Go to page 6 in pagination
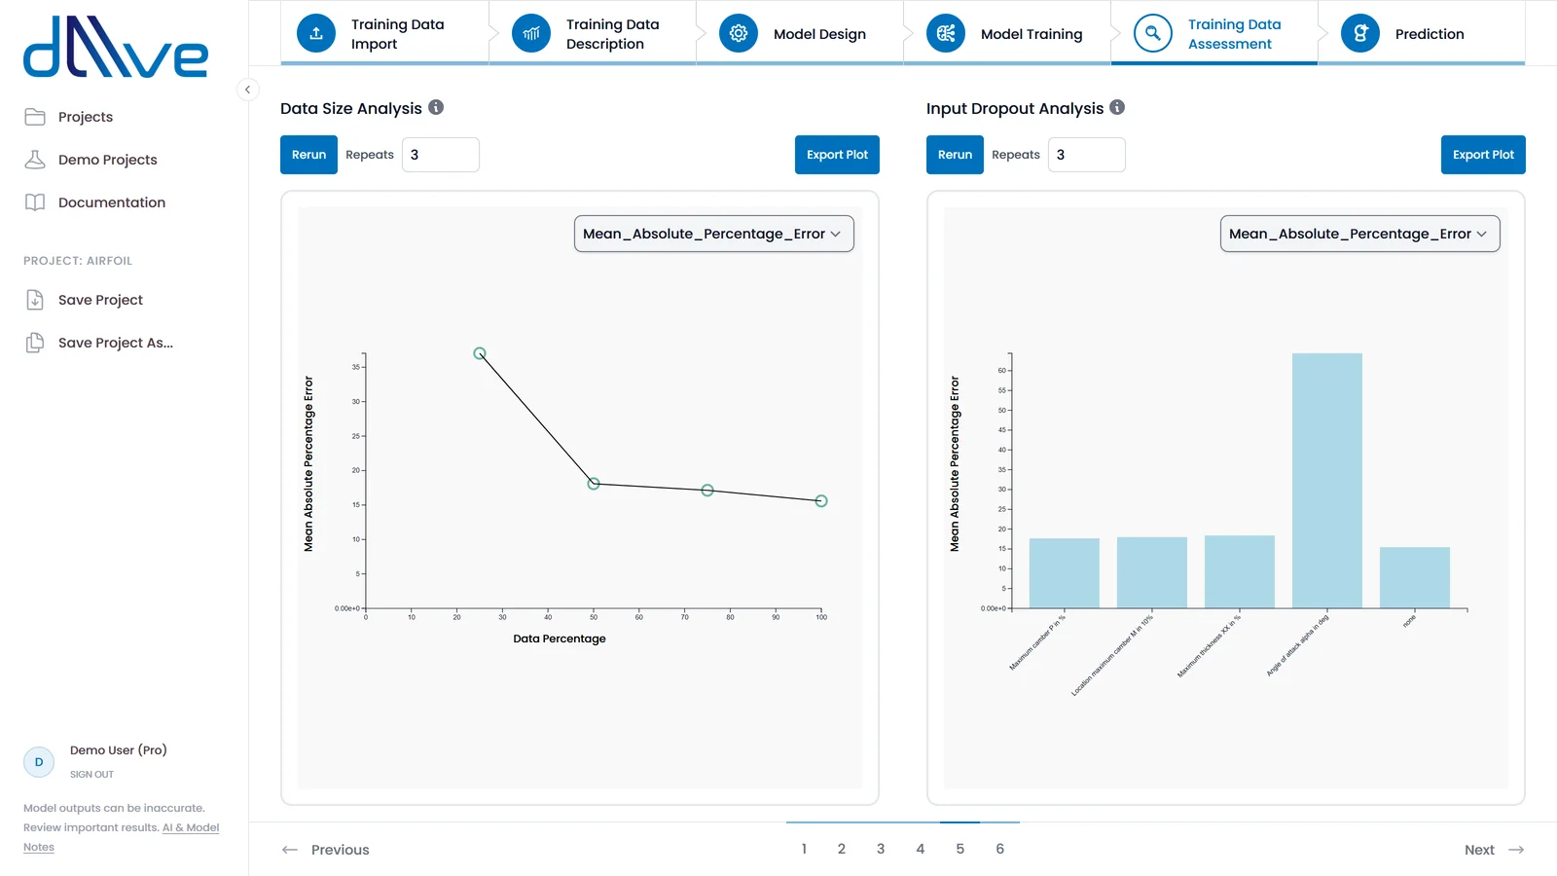 pos(999,849)
